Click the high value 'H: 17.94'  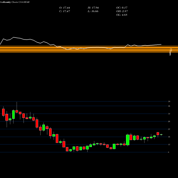[x=93, y=8]
